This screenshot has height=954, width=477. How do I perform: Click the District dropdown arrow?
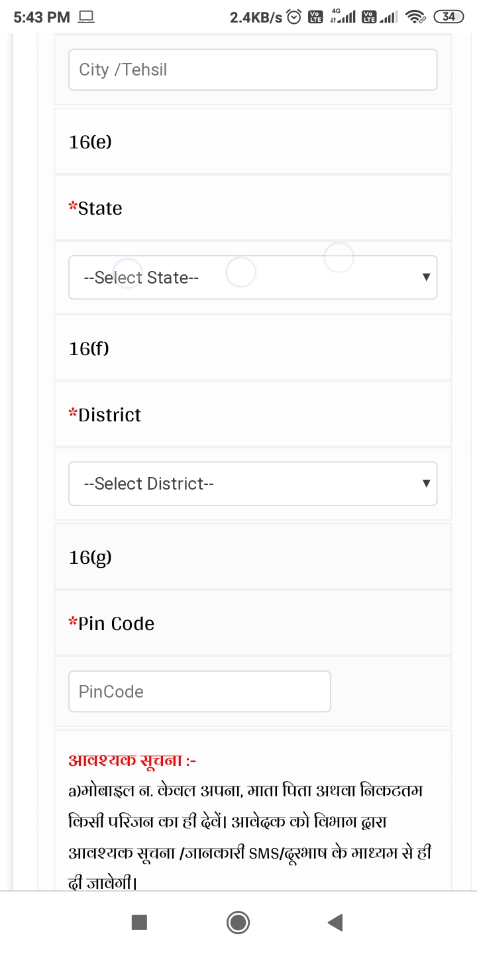(426, 484)
